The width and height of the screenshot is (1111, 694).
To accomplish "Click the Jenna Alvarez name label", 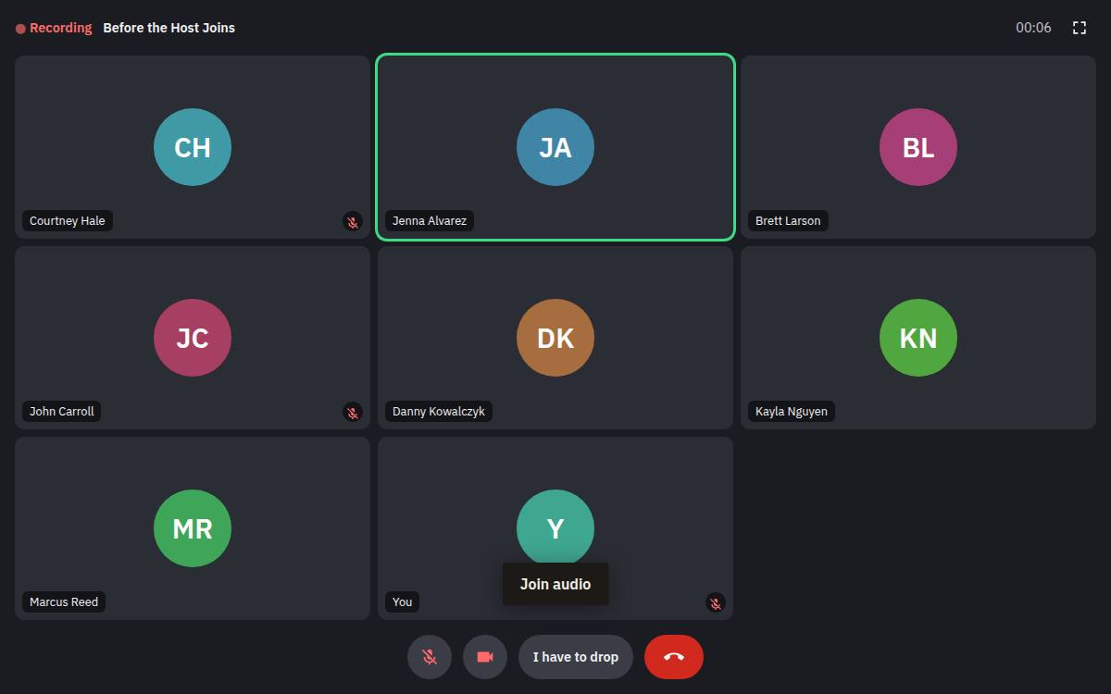I will [x=430, y=221].
